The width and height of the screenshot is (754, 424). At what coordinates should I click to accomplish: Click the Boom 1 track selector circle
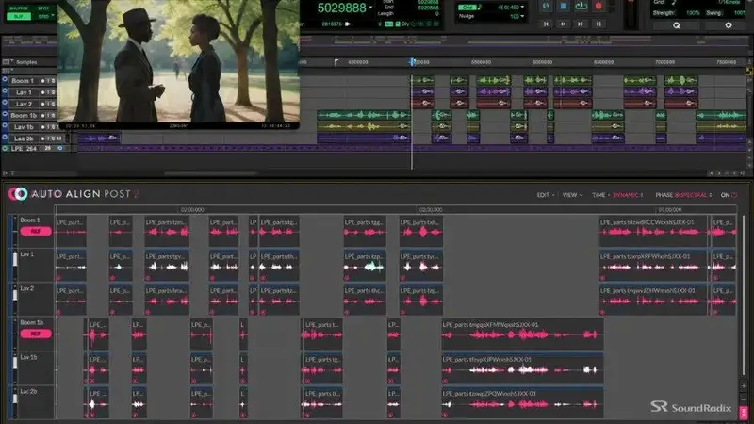tap(5, 80)
